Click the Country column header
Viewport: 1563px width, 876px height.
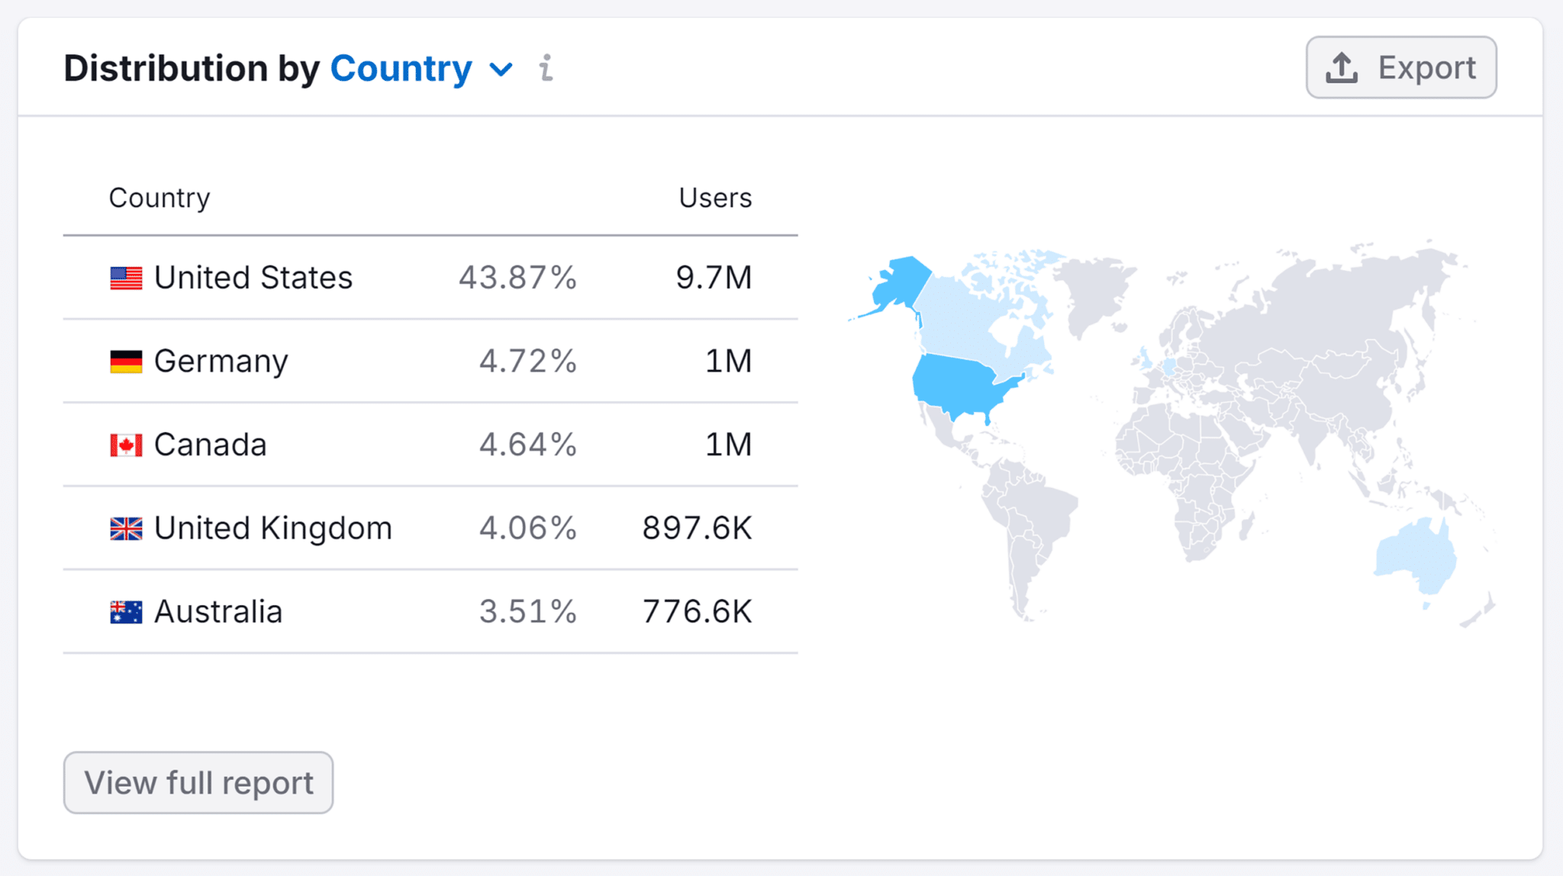[160, 198]
